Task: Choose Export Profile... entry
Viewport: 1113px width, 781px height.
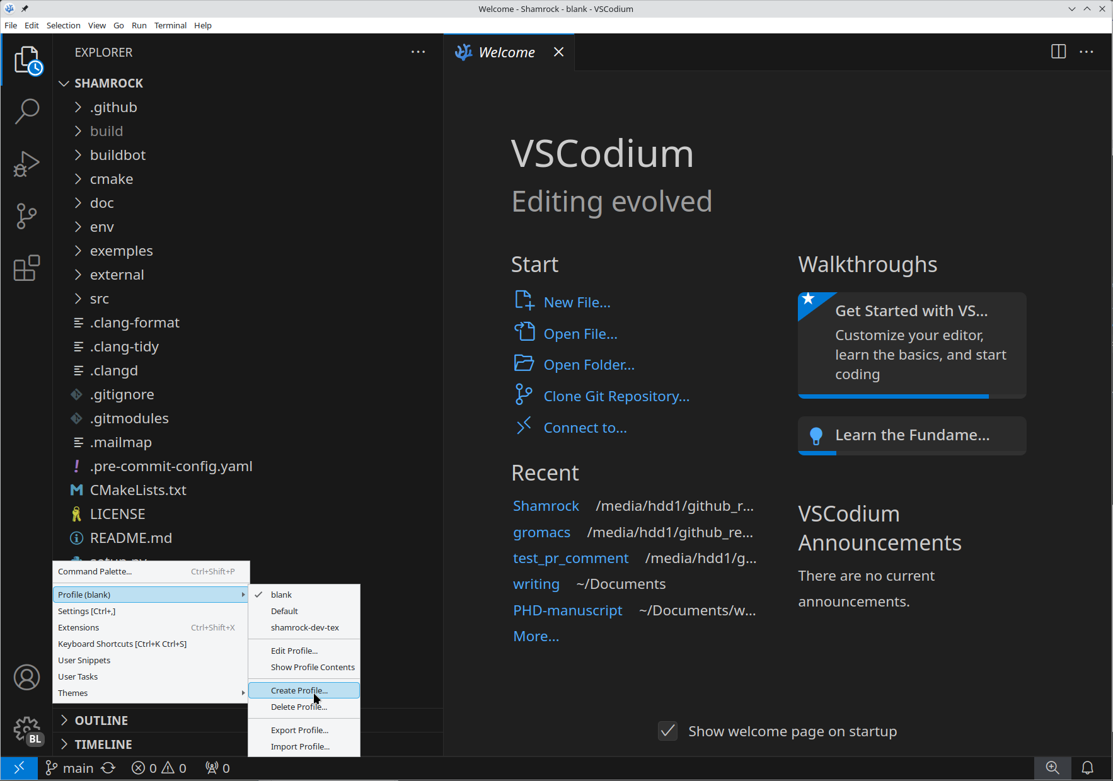Action: [x=304, y=730]
